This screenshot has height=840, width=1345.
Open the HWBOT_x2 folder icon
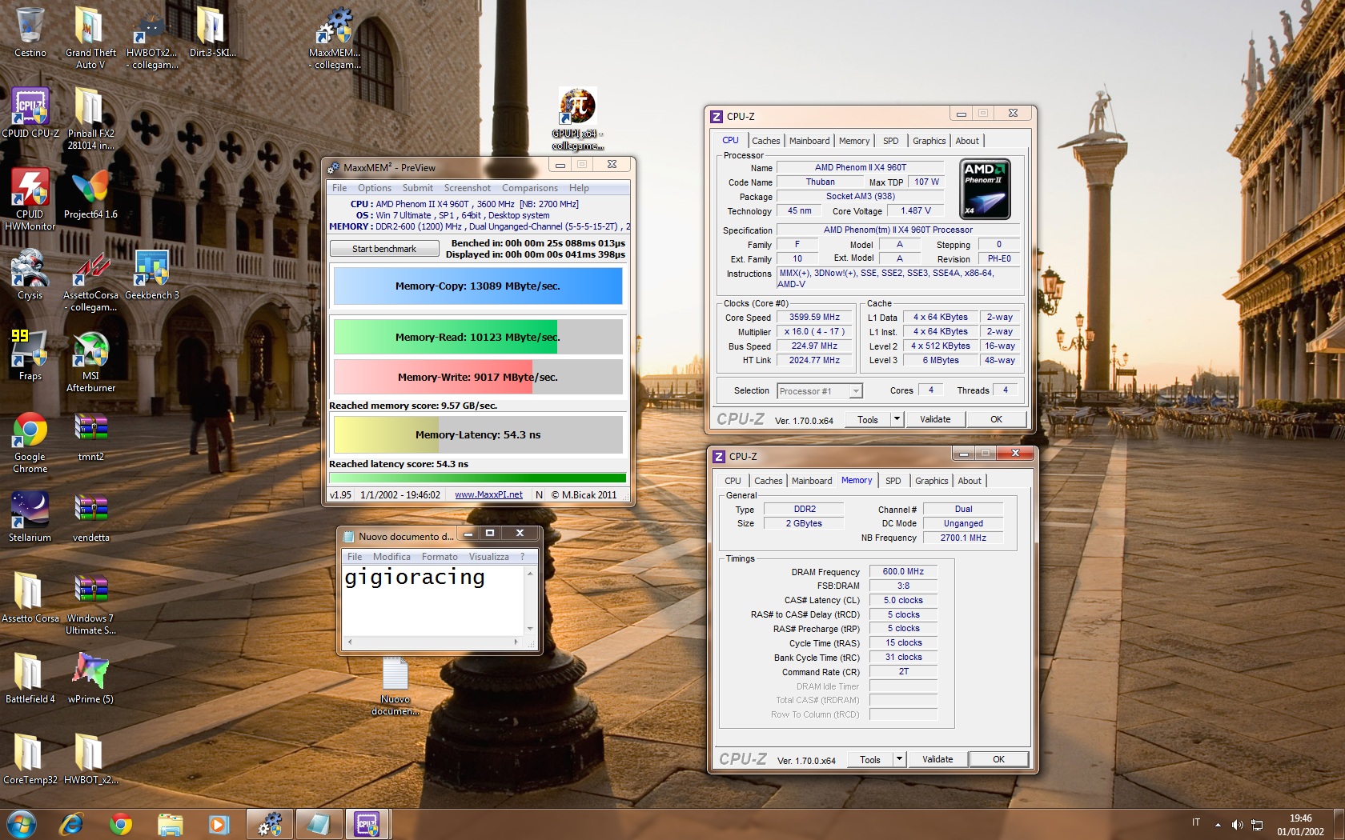90,760
